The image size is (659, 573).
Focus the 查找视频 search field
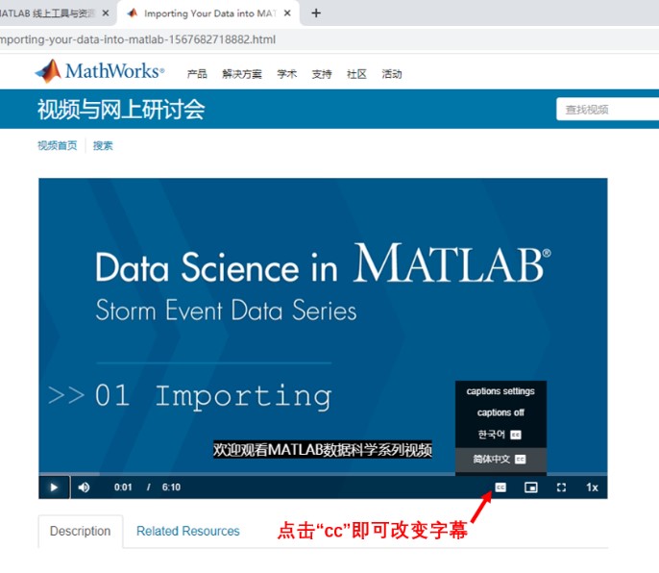click(607, 110)
